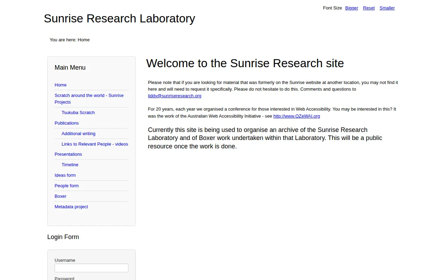Screen dimensions: 448x280
Task: Focus the Username input field
Action: pos(91,268)
